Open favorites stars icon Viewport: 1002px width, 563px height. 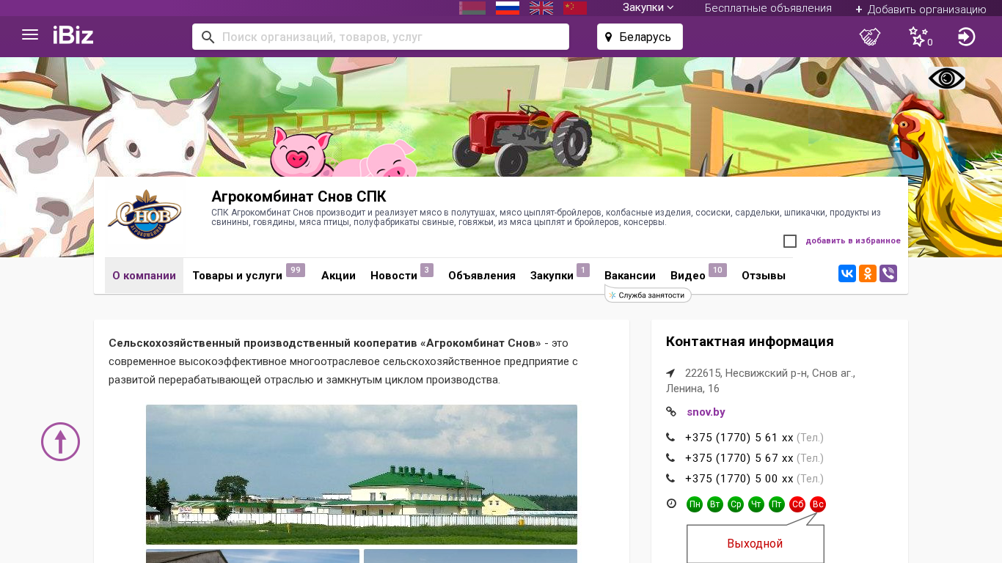pyautogui.click(x=920, y=37)
